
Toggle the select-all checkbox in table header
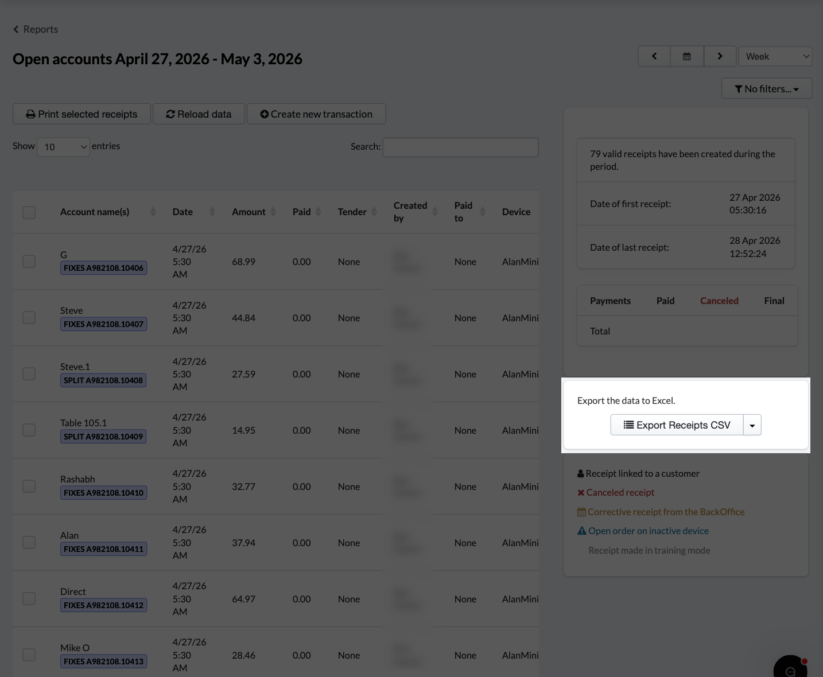click(29, 212)
